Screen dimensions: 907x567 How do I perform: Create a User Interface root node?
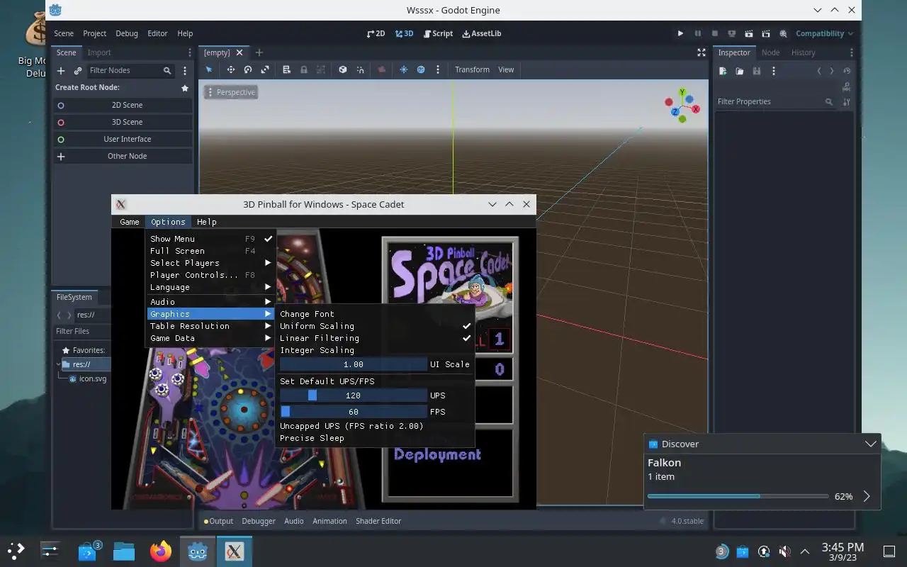122,139
